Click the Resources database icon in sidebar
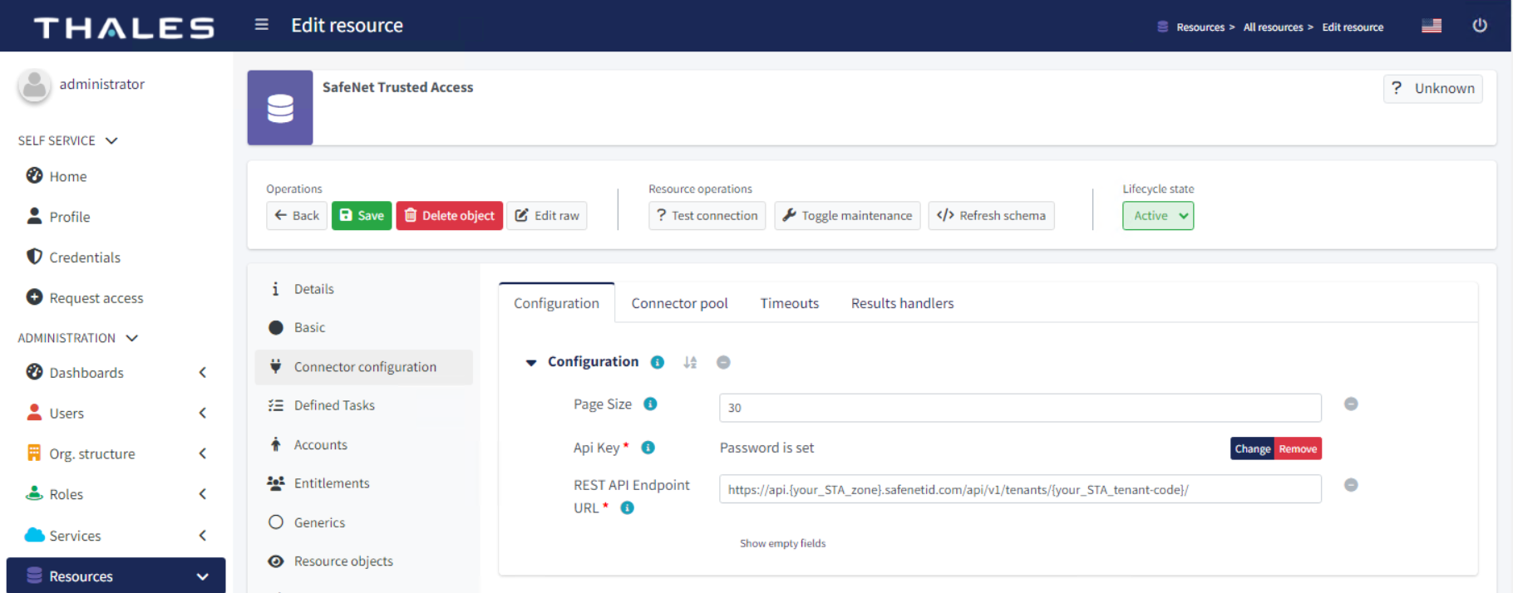Viewport: 1513px width, 593px height. tap(34, 576)
